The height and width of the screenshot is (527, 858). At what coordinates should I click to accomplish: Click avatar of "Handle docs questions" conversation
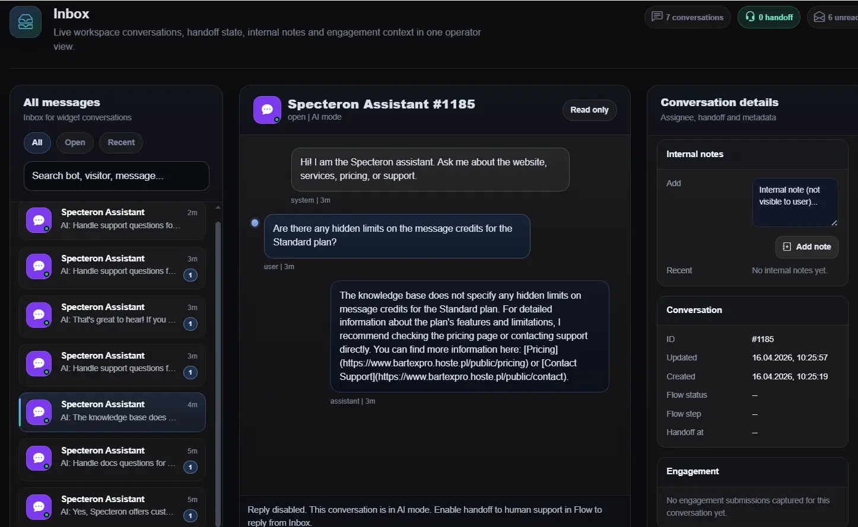pyautogui.click(x=39, y=458)
